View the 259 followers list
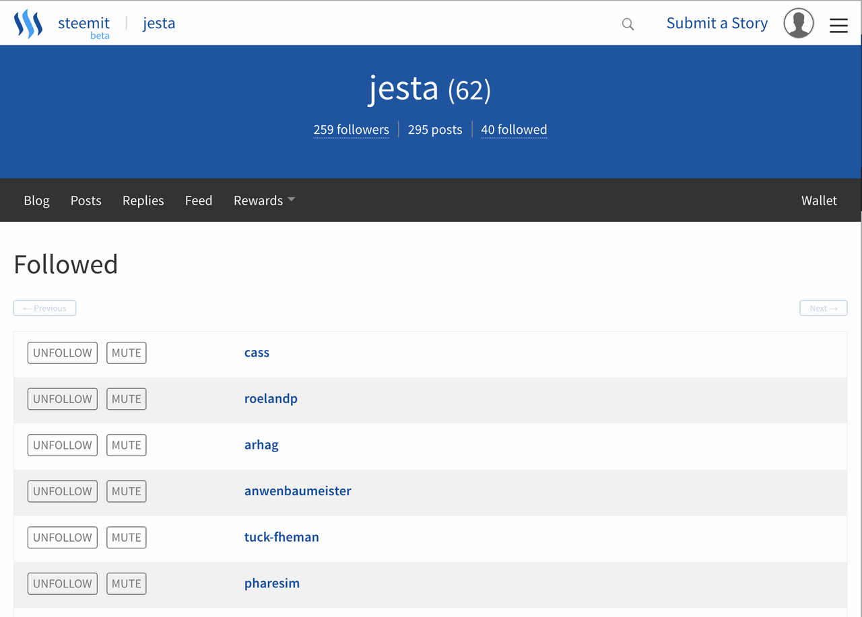The width and height of the screenshot is (862, 617). pos(351,129)
